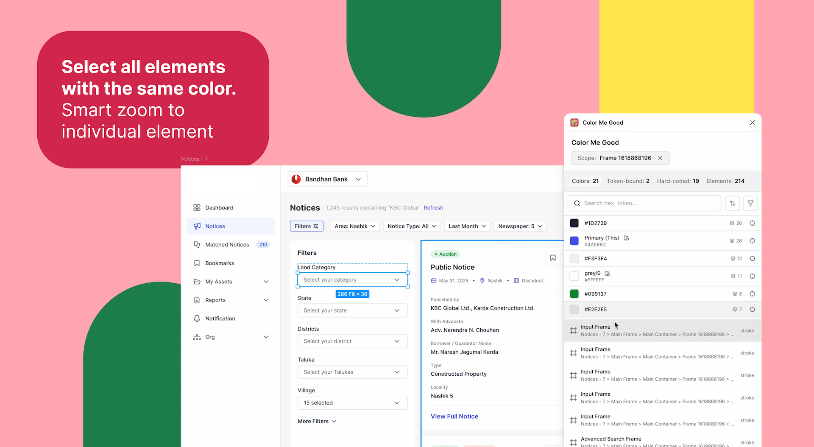Open Notice Type: All dropdown
This screenshot has height=447, width=814.
pos(412,226)
